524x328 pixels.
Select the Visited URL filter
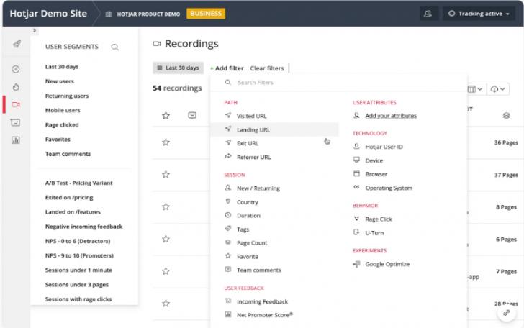pyautogui.click(x=251, y=116)
